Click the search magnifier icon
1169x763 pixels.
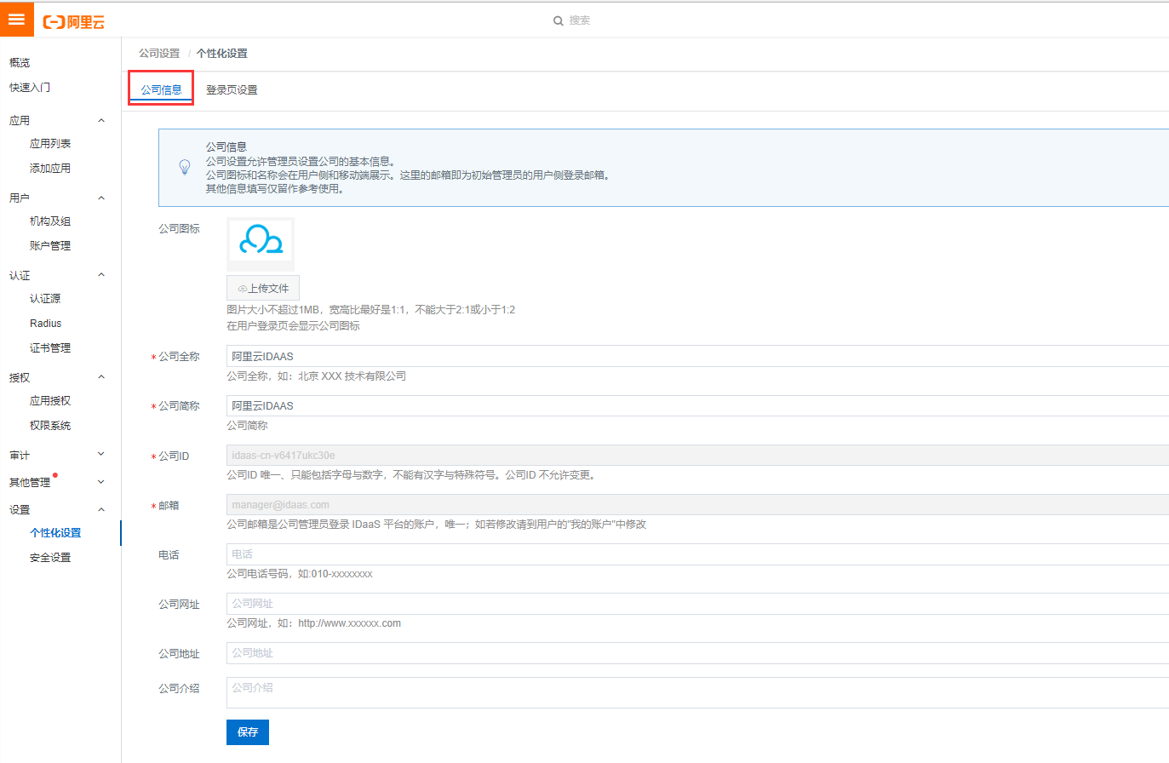click(x=559, y=20)
